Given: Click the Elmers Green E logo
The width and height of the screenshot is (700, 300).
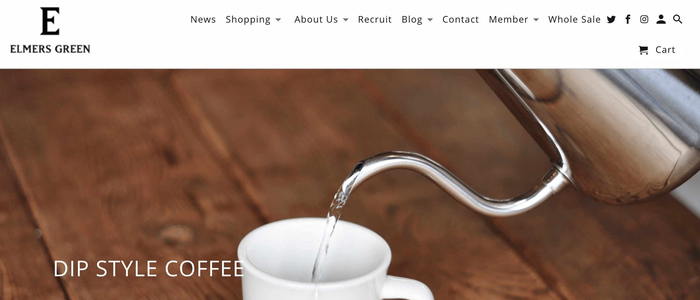Looking at the screenshot, I should click(x=50, y=21).
